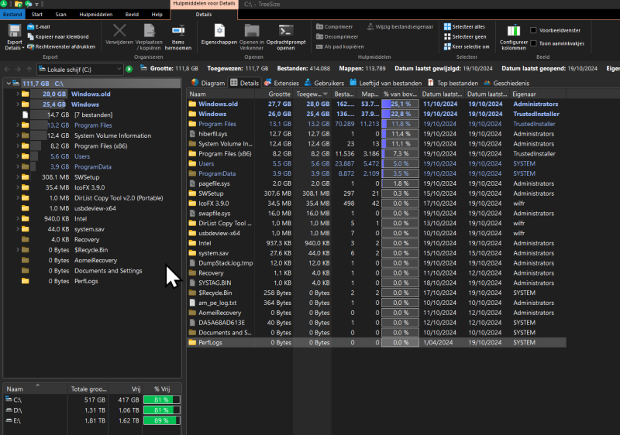This screenshot has width=620, height=435.
Task: Open the Lokale schijf (C:) drive dropdown
Action: click(117, 69)
